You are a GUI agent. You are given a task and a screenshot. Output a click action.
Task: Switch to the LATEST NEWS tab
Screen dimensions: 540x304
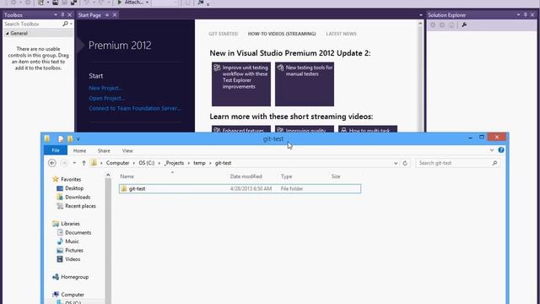(341, 34)
